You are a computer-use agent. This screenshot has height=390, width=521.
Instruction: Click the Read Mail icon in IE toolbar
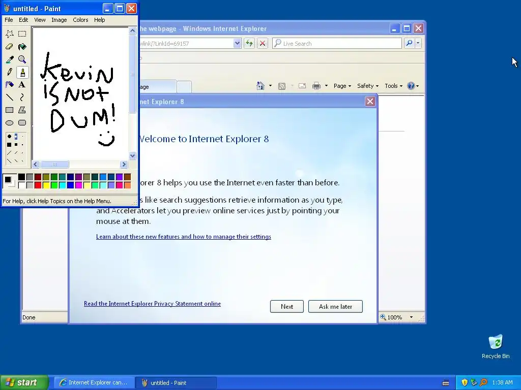pos(302,86)
